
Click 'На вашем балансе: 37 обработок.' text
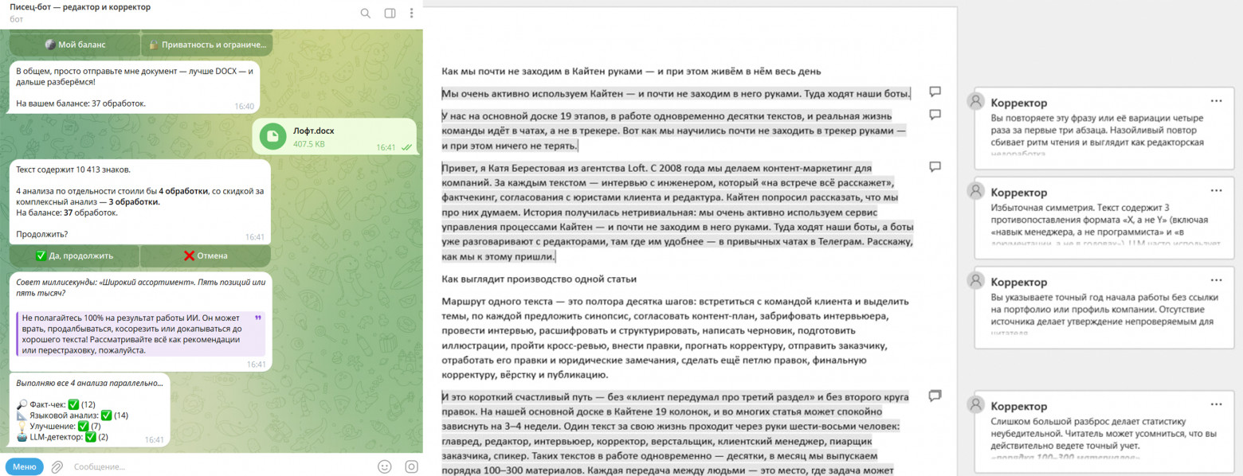coord(80,103)
